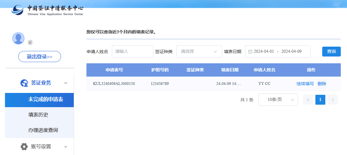Select page 1 in pagination
This screenshot has width=347, height=155.
[320, 100]
